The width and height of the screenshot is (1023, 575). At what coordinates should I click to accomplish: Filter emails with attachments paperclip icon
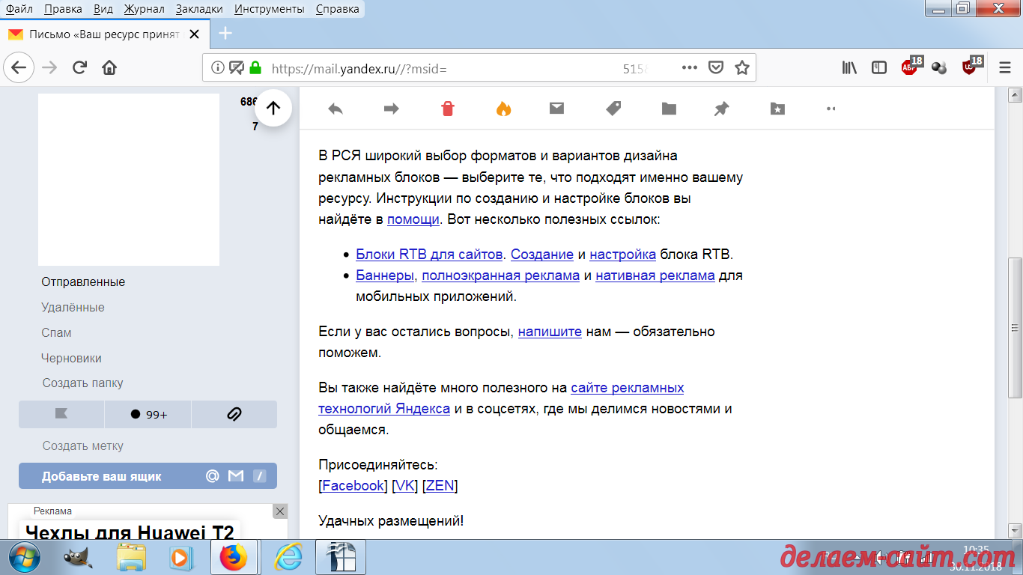point(234,414)
